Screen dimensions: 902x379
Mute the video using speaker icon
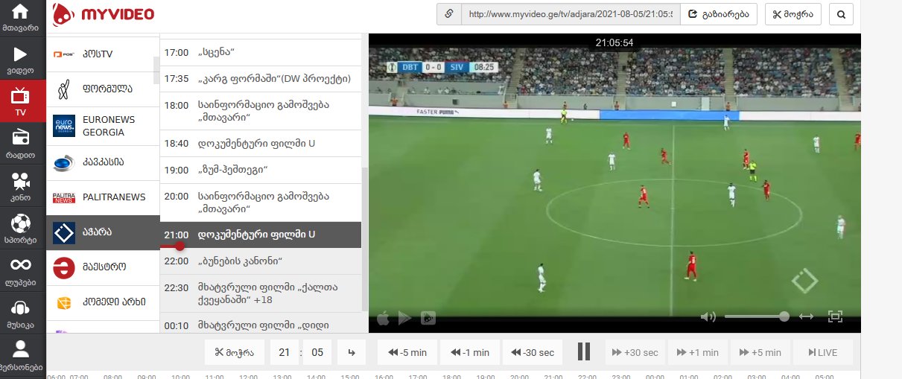click(x=708, y=317)
